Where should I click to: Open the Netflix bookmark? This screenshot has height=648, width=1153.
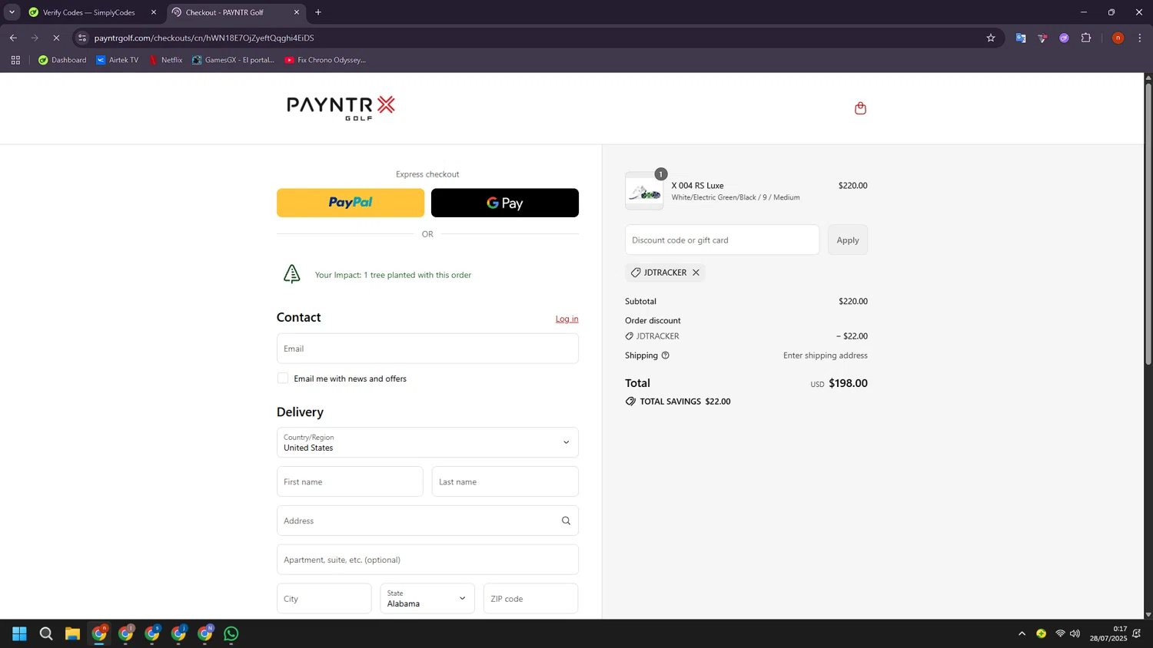click(x=165, y=60)
